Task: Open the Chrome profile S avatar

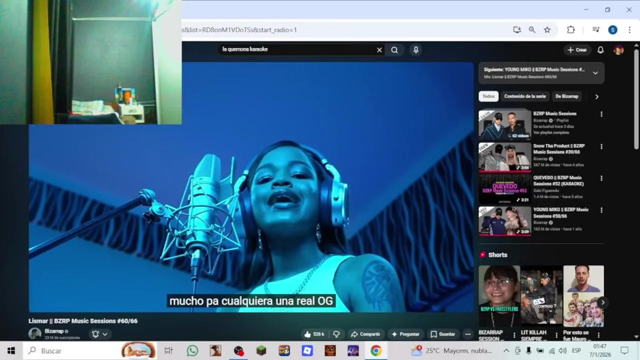Action: (x=612, y=30)
